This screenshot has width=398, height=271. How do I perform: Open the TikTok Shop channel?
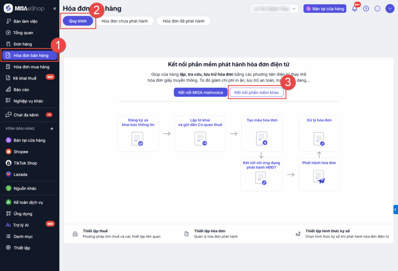click(25, 163)
